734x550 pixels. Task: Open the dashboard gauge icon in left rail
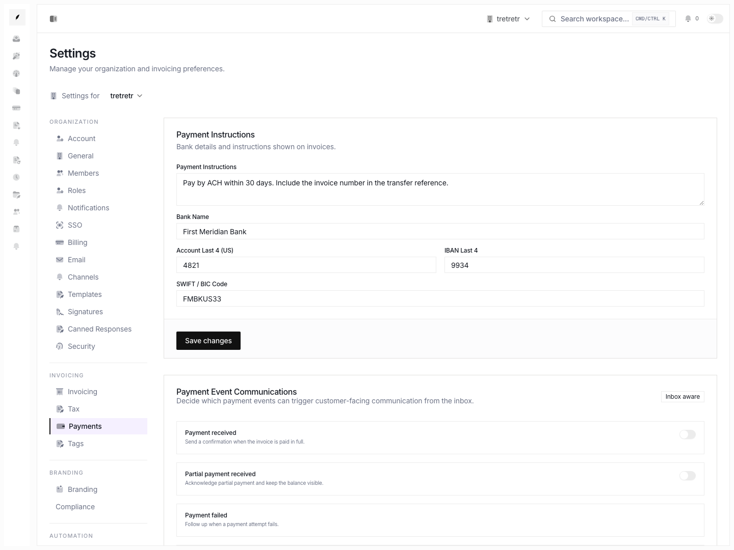[x=16, y=73]
